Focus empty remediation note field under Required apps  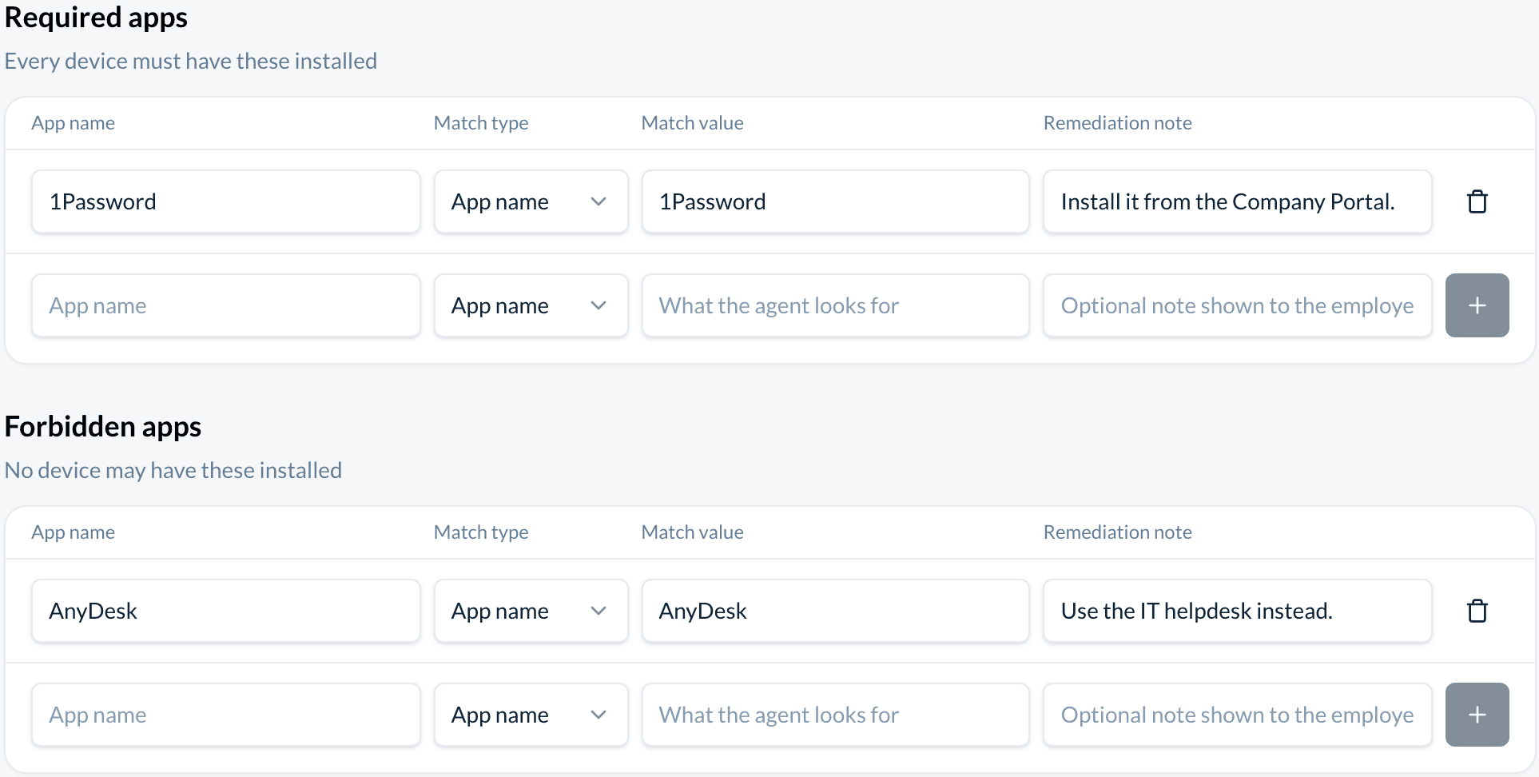coord(1237,305)
